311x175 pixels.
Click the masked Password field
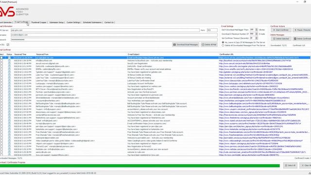pos(114,40)
